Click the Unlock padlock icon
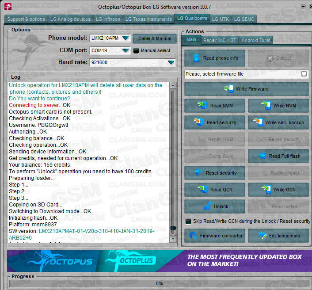This screenshot has height=290, width=312. (x=208, y=206)
